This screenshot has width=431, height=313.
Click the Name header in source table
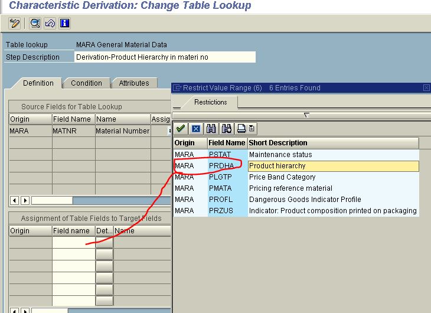coord(123,119)
